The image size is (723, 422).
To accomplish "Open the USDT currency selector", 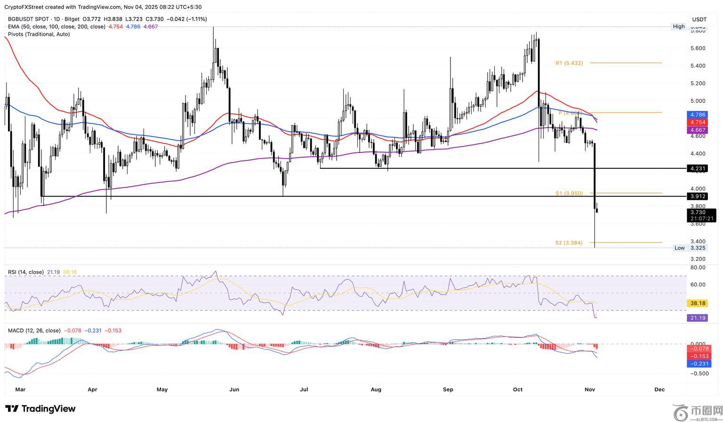I will (699, 19).
